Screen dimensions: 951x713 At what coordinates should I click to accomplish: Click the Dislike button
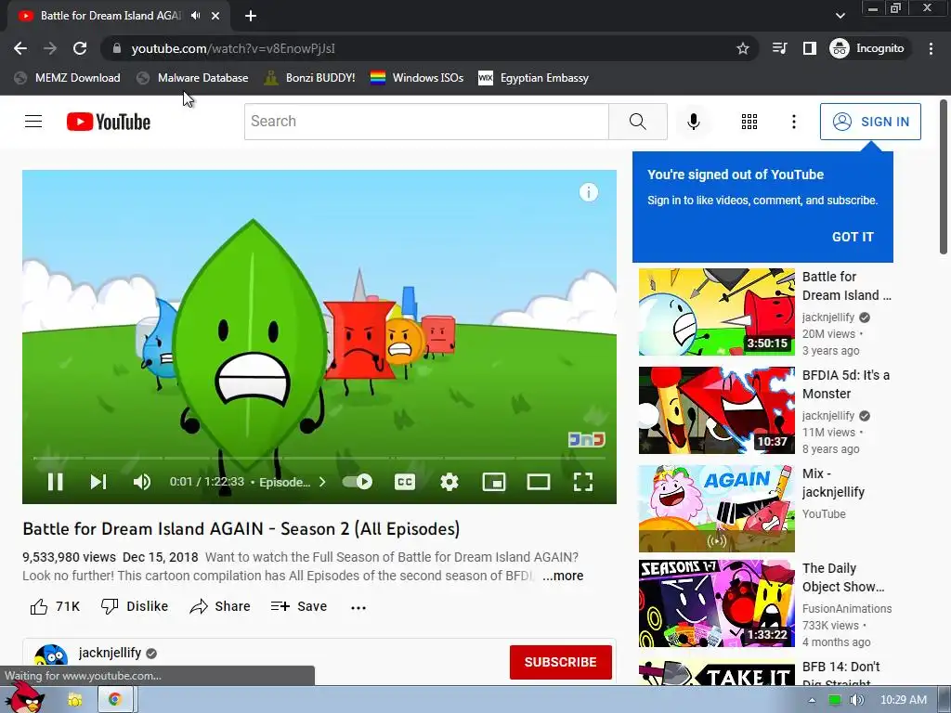(x=134, y=606)
